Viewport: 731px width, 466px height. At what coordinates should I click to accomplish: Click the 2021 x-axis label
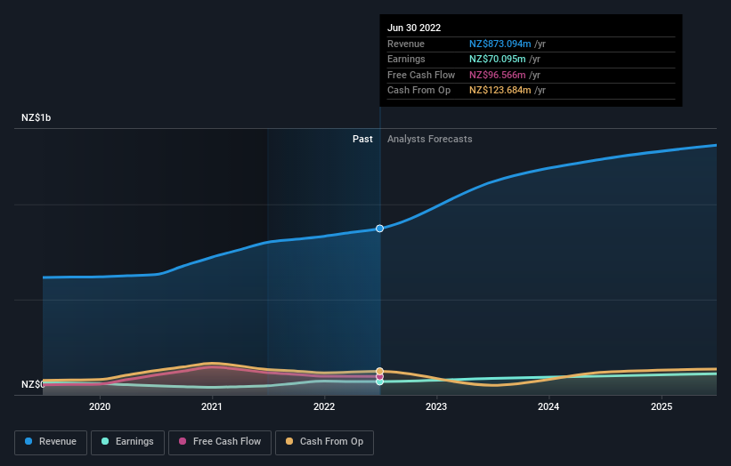click(x=212, y=406)
